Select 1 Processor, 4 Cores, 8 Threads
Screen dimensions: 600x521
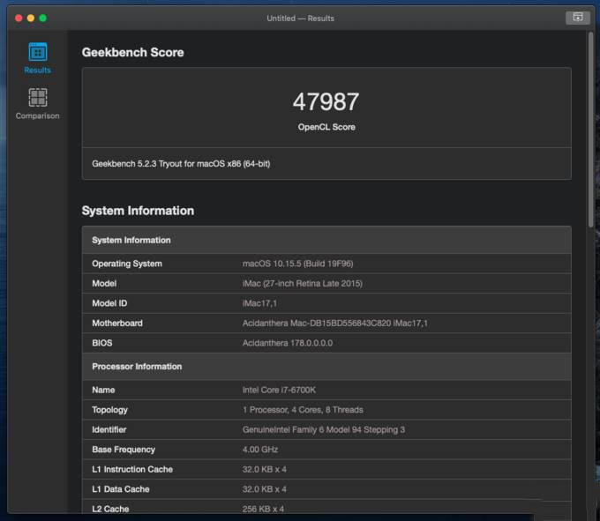click(303, 410)
